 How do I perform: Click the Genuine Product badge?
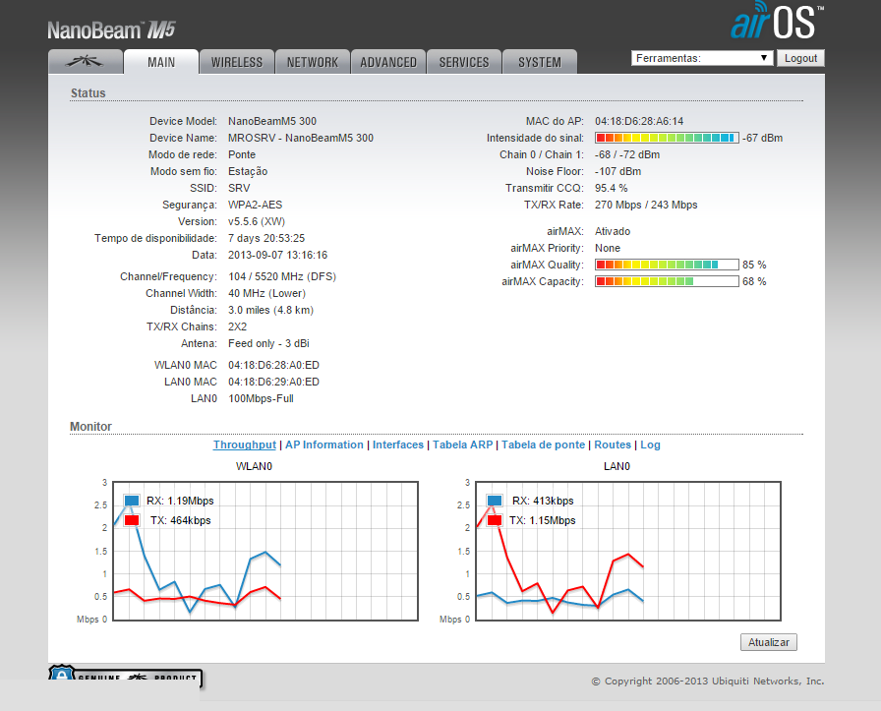(125, 677)
